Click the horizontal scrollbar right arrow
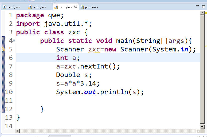 pyautogui.click(x=198, y=131)
